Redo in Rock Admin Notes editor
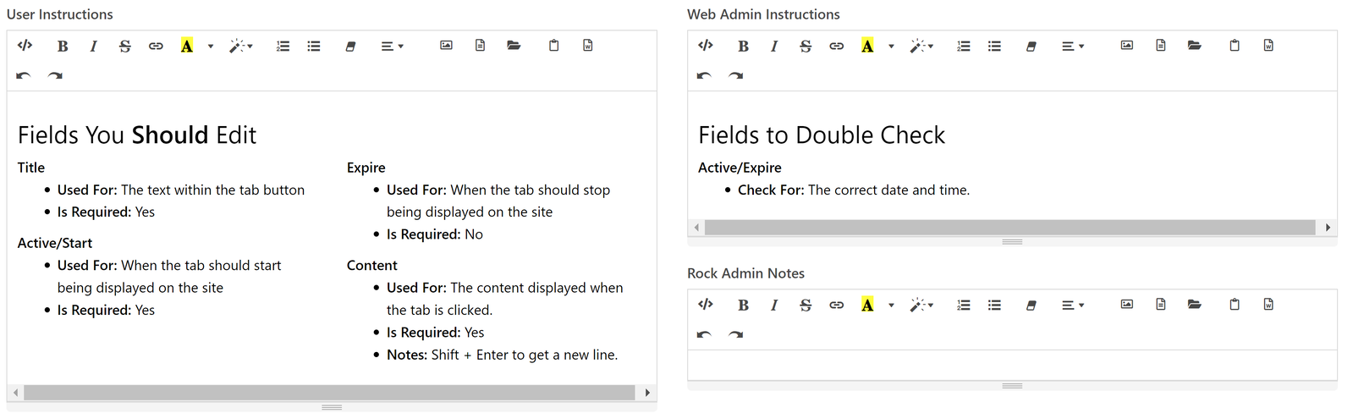Image resolution: width=1353 pixels, height=413 pixels. tap(736, 334)
